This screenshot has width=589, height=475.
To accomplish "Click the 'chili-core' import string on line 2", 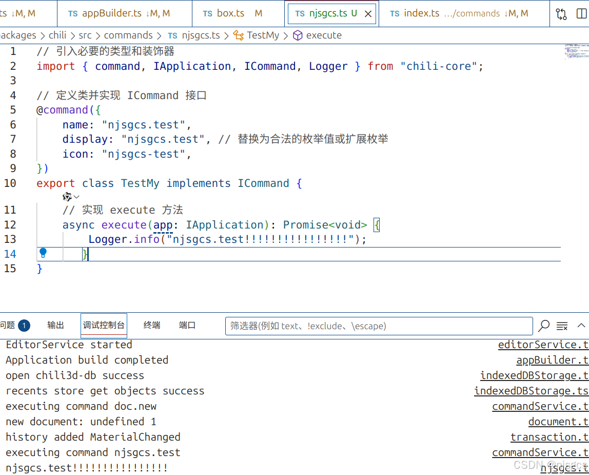I will pos(438,66).
